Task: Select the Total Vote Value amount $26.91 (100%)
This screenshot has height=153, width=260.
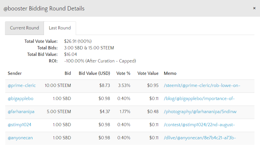Action: click(78, 41)
